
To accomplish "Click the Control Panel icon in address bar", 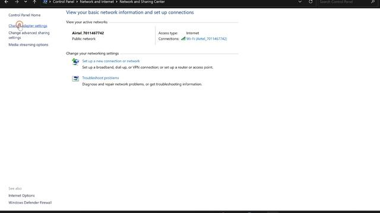I will tap(45, 2).
